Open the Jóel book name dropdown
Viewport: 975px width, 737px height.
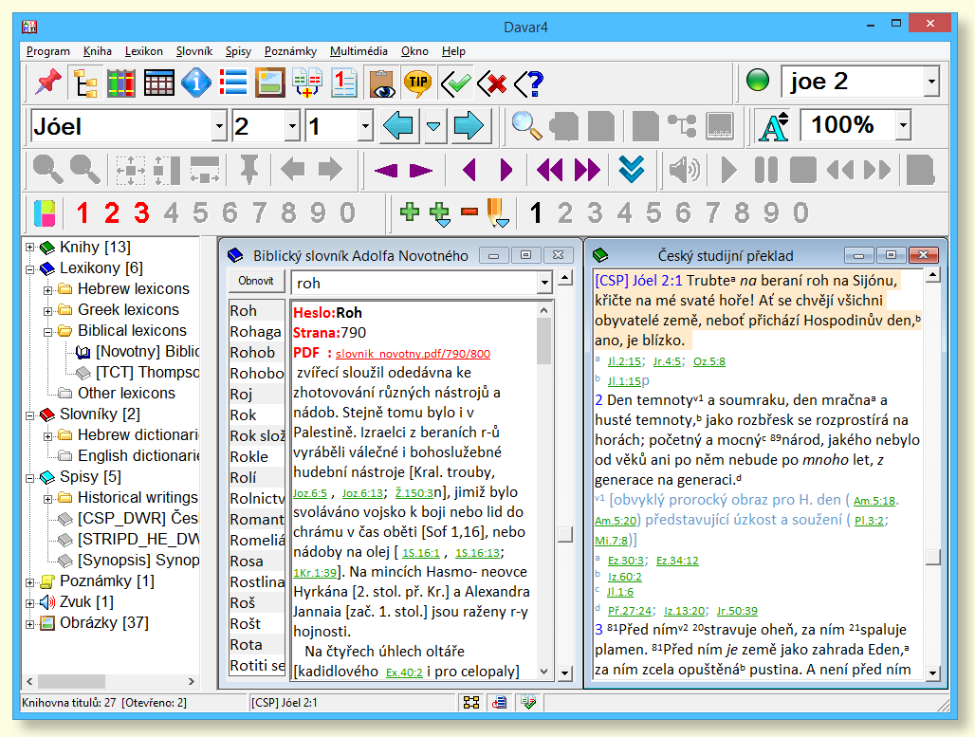click(x=219, y=126)
